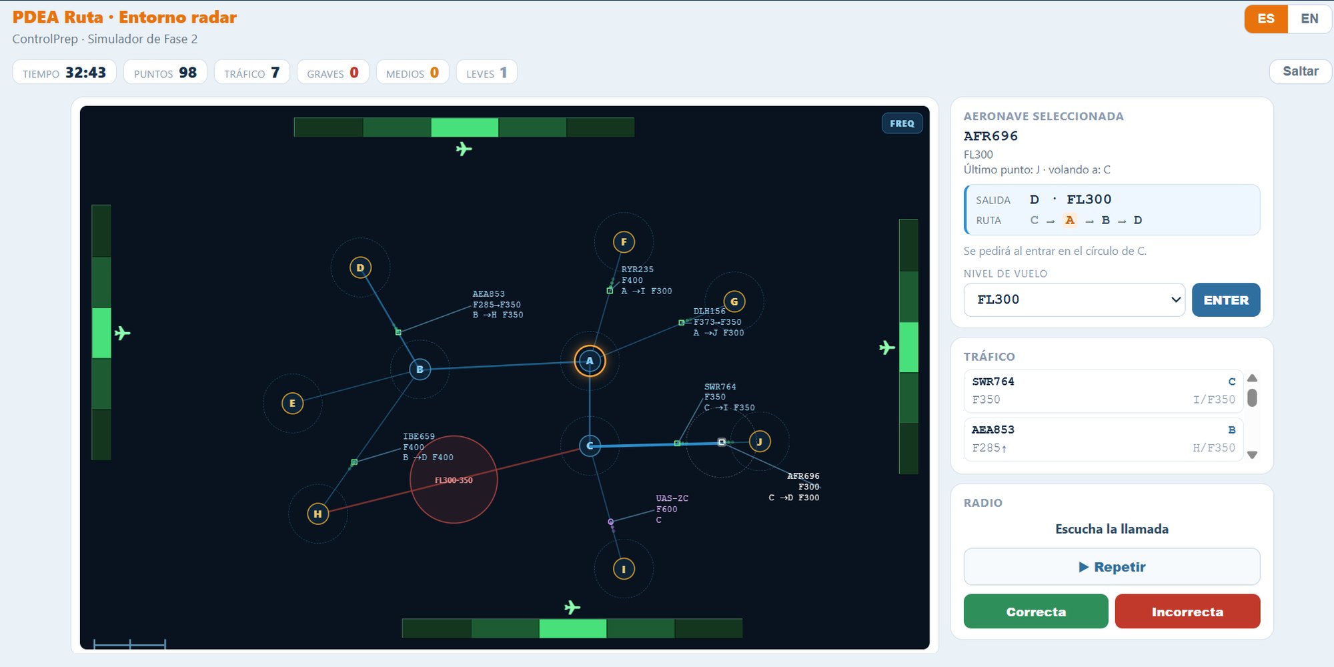Click the LEVES 1 counter
The height and width of the screenshot is (667, 1334).
pos(486,72)
